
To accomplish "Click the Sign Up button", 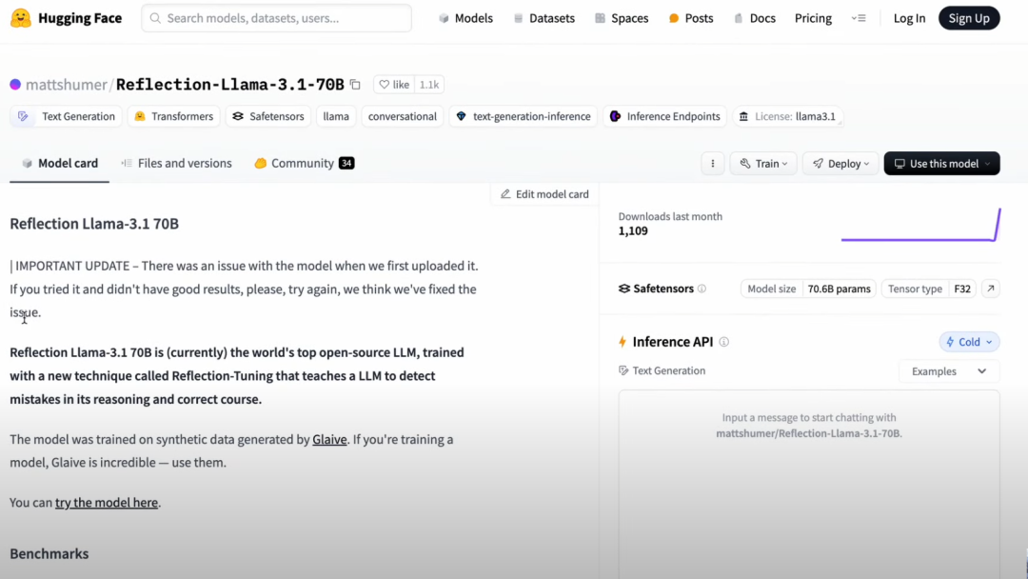I will [x=969, y=18].
